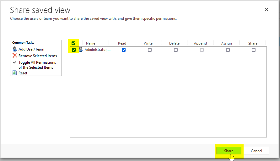Enable Write permission for Administrator
Image resolution: width=280 pixels, height=161 pixels.
click(x=150, y=50)
